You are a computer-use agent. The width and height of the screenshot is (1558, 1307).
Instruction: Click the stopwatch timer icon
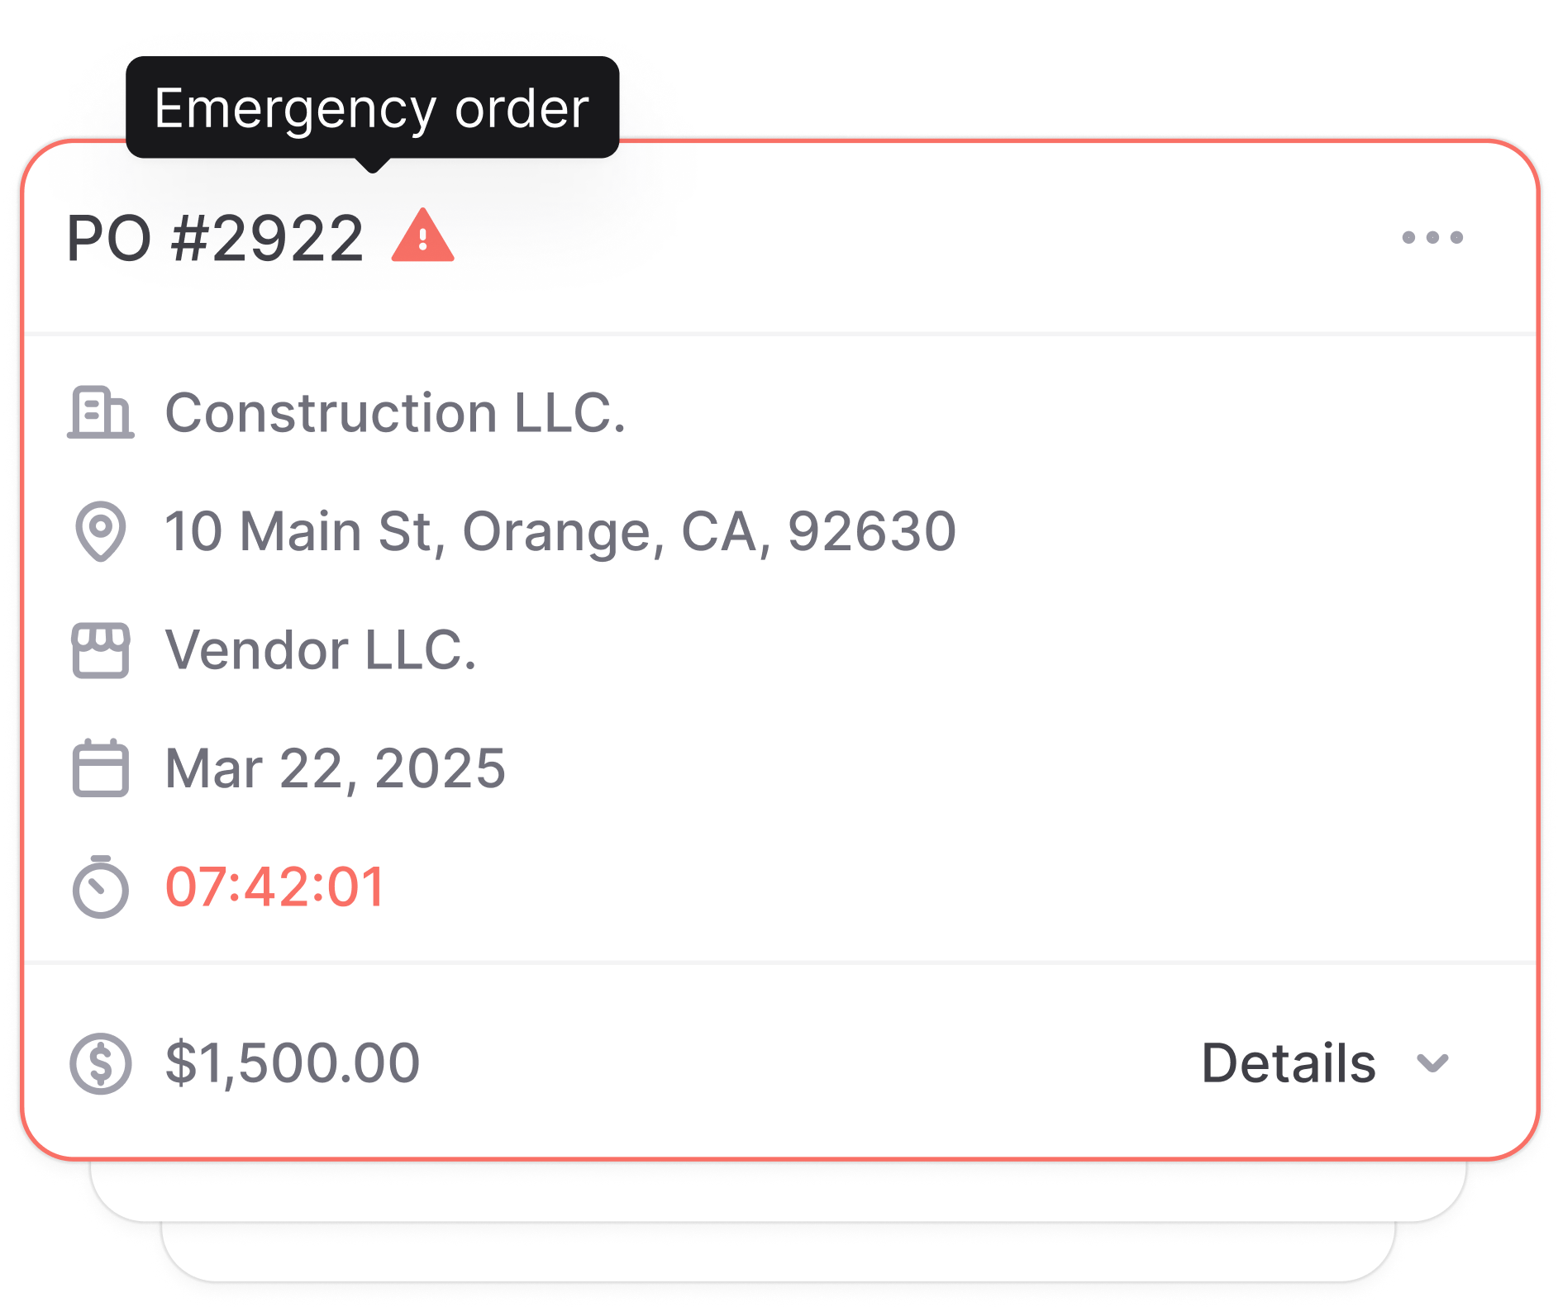pos(100,887)
